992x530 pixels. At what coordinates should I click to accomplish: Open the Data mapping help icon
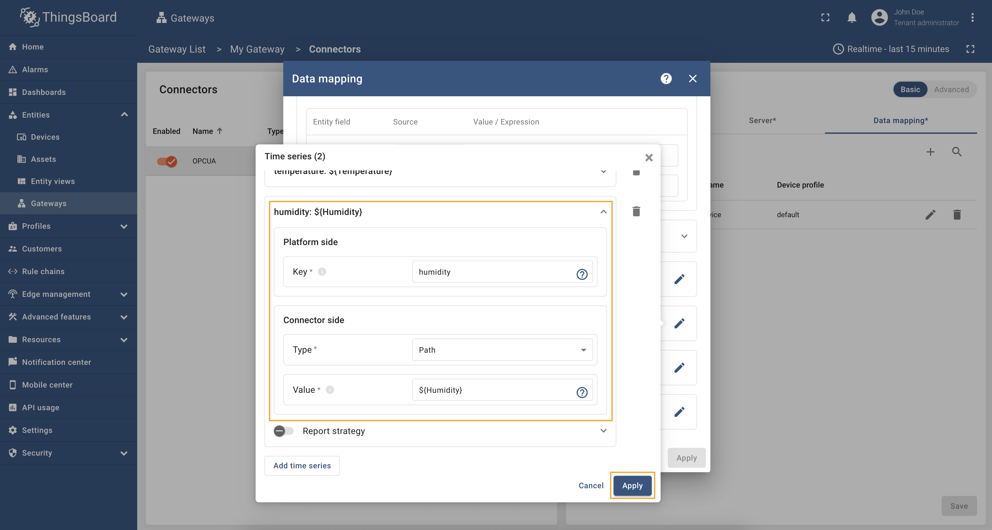(666, 79)
